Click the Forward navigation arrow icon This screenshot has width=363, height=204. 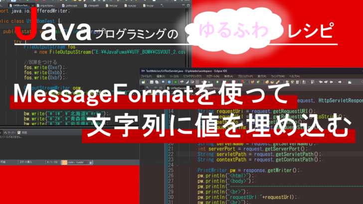point(340,82)
